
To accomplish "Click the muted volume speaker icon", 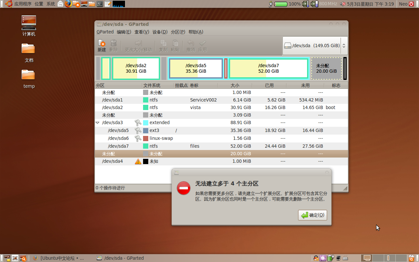I will click(x=343, y=4).
